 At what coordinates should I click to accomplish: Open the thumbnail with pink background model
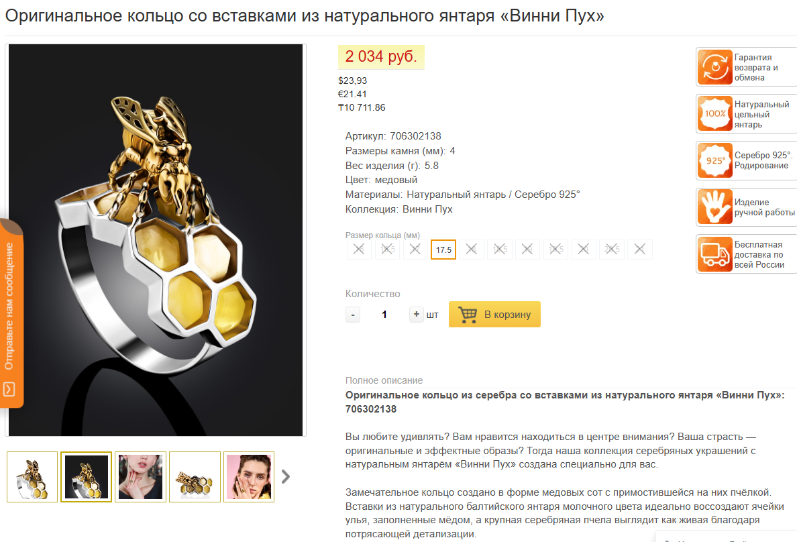pyautogui.click(x=249, y=477)
